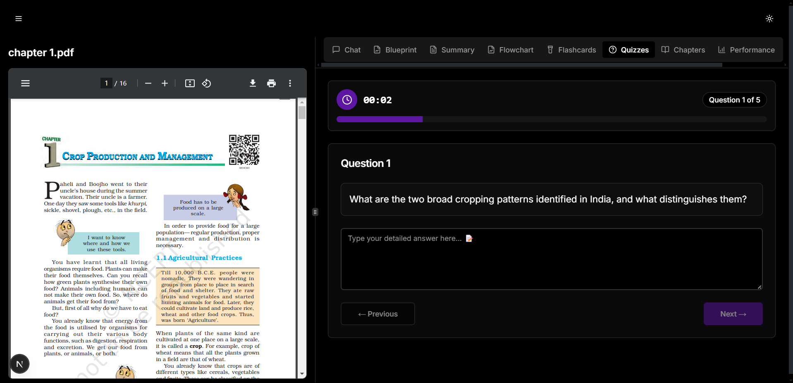The height and width of the screenshot is (383, 793).
Task: View the Performance tab
Action: click(x=746, y=50)
